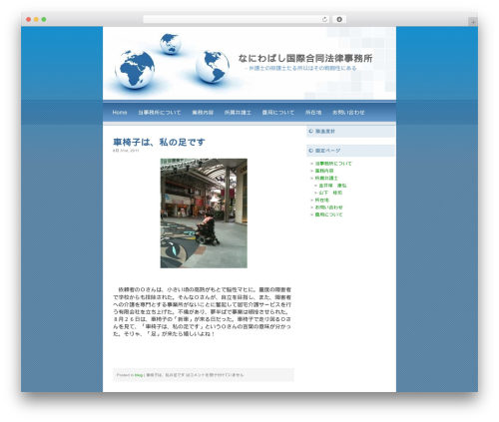499x422 pixels.
Task: Open sidebar link 費用について
Action: tap(328, 214)
